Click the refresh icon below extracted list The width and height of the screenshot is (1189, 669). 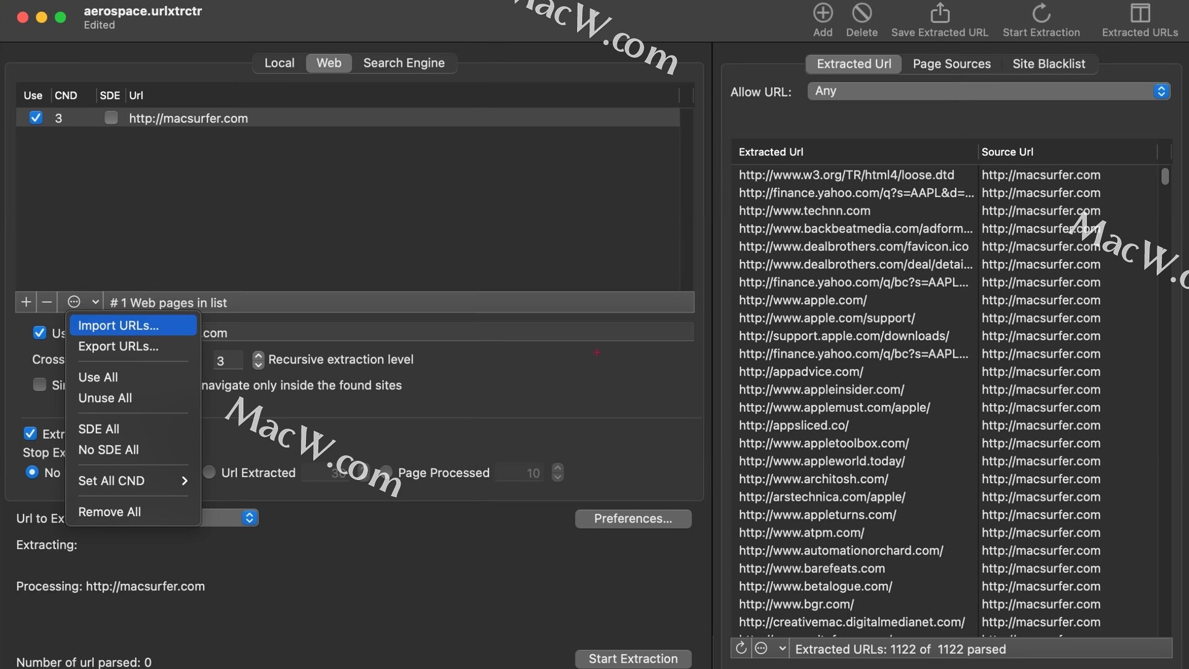(741, 649)
